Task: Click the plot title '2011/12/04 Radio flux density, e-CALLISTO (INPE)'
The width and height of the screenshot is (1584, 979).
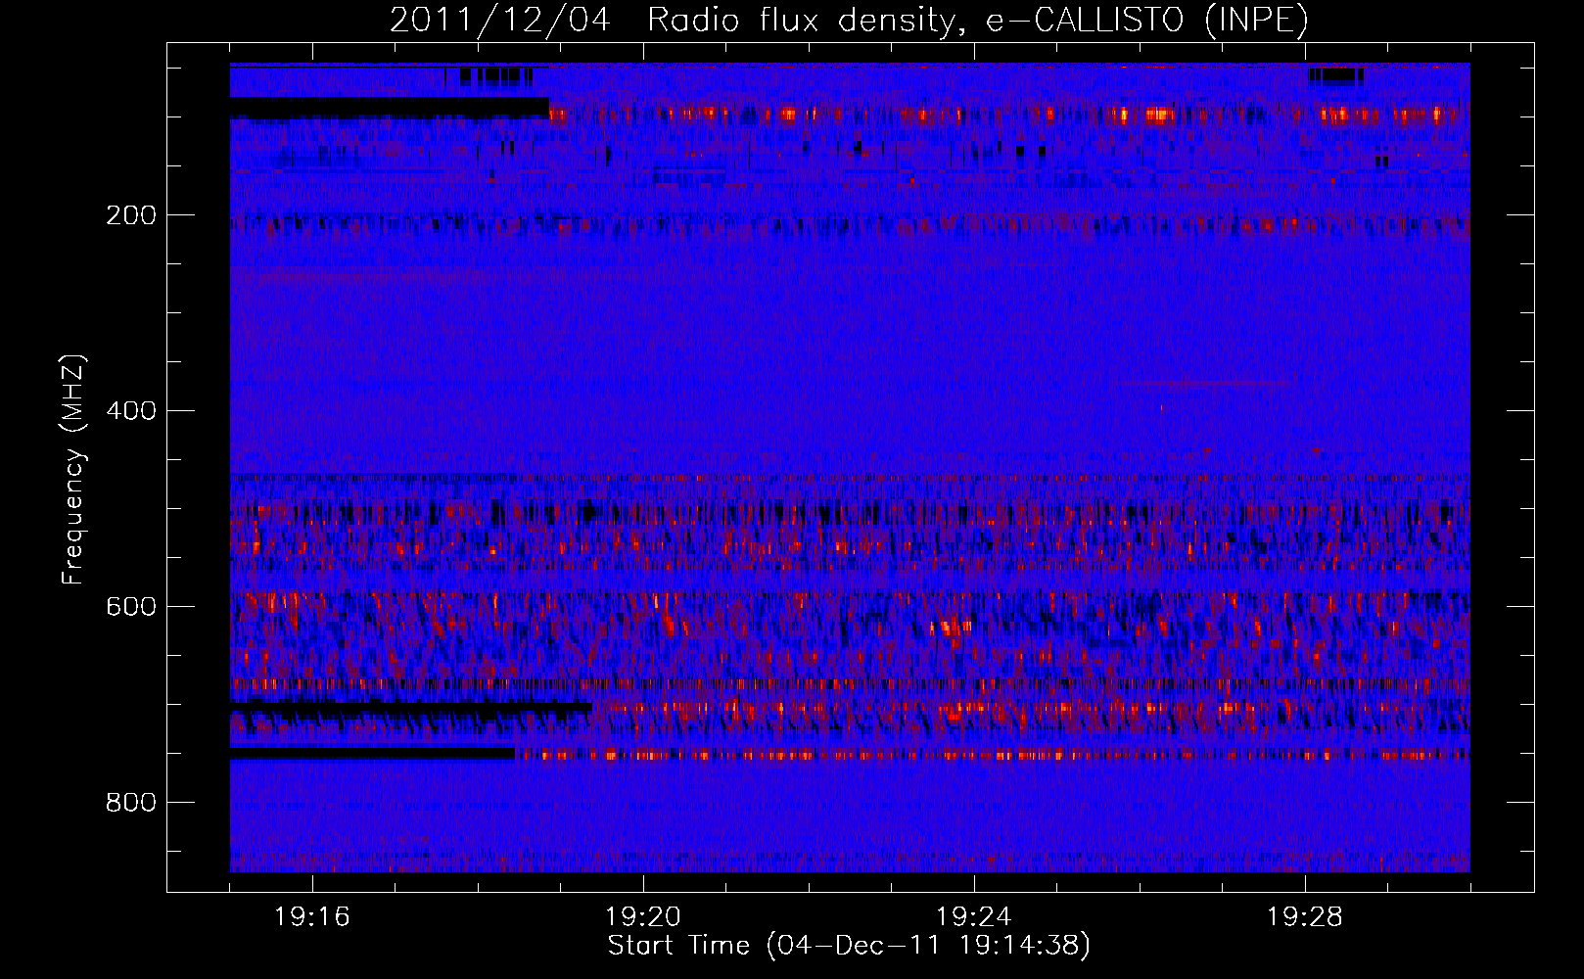Action: 849,20
